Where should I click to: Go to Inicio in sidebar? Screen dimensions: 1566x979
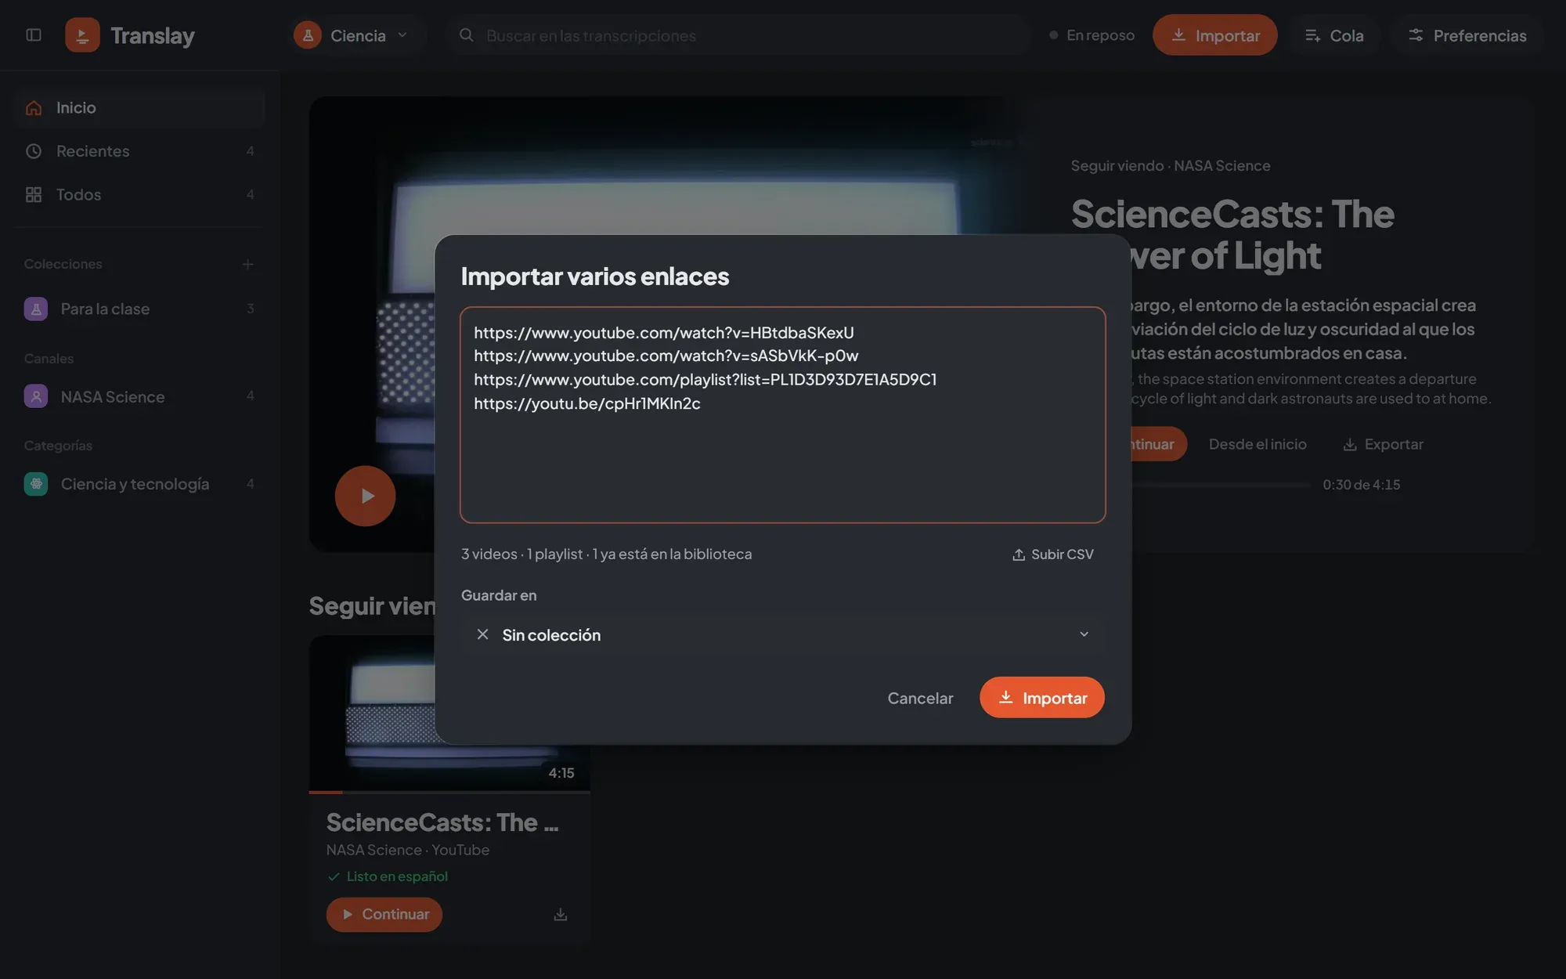click(x=139, y=108)
